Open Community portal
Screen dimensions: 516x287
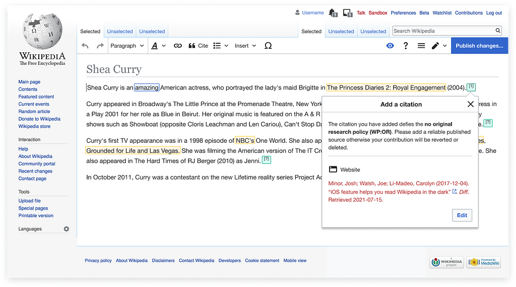click(37, 163)
